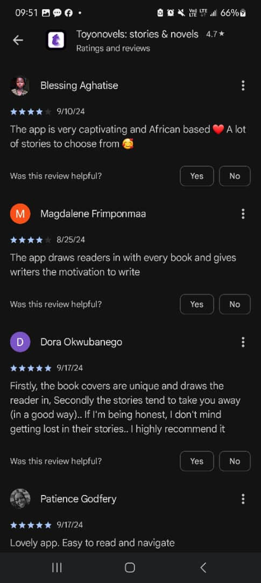This screenshot has width=261, height=583.
Task: Open the Toyonovels app icon
Action: (x=56, y=40)
